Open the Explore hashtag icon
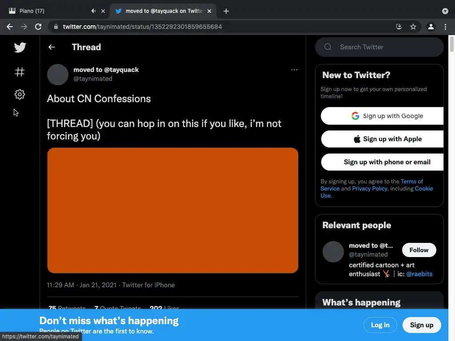Screen dimensions: 455x341 point(20,72)
